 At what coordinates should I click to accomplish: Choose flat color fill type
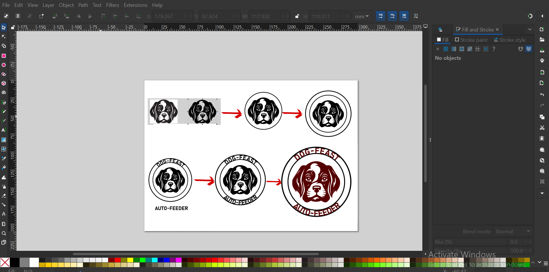(446, 49)
